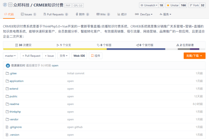This screenshot has width=209, height=139.
Task: Click the + Issue button
Action: pyautogui.click(x=49, y=56)
